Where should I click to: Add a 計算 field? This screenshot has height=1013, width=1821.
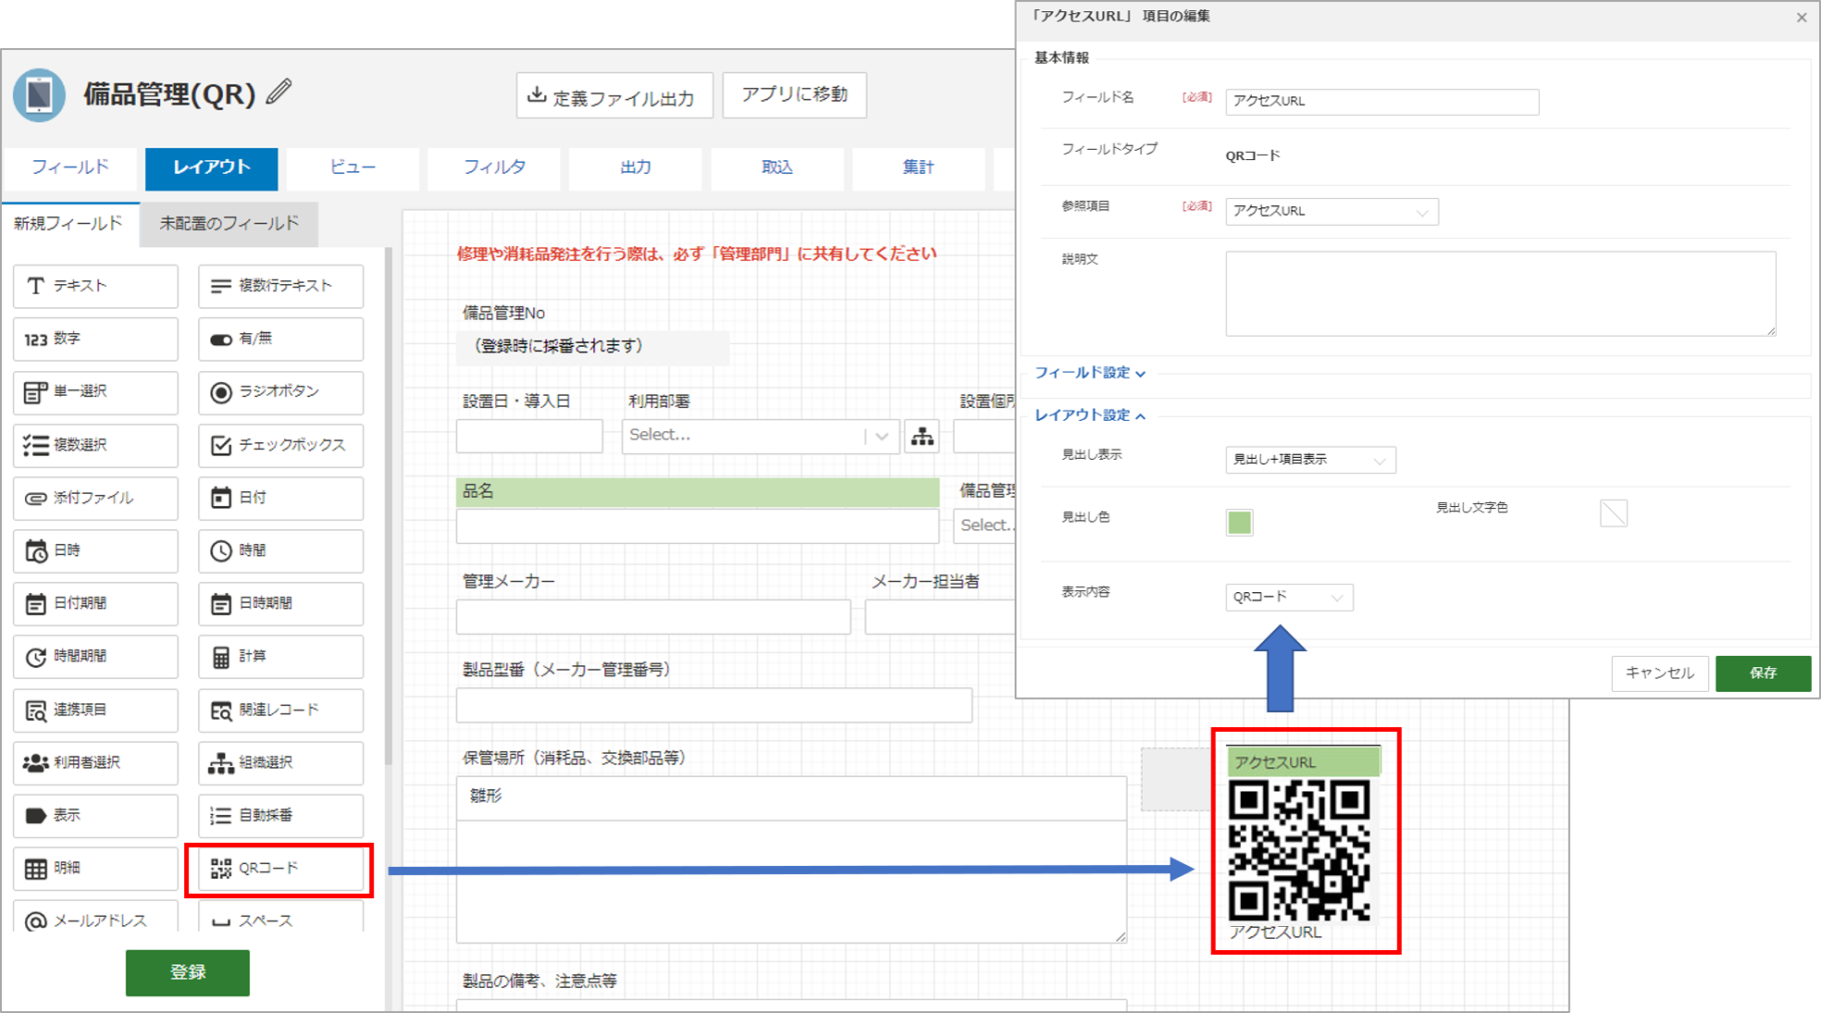pos(280,656)
